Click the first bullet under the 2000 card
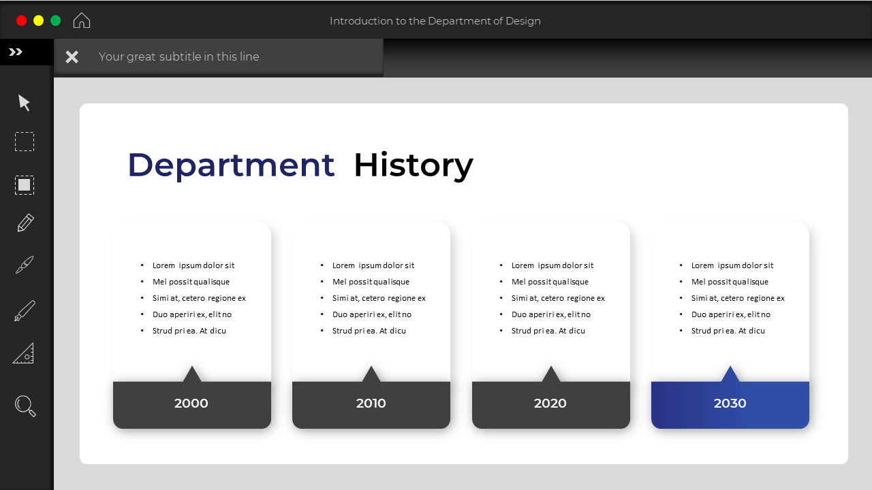This screenshot has width=872, height=490. [193, 265]
